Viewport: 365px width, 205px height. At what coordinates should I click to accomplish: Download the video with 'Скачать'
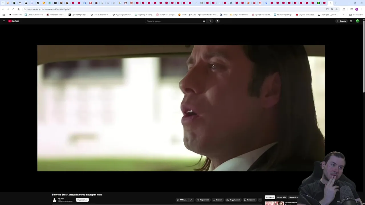tap(218, 200)
